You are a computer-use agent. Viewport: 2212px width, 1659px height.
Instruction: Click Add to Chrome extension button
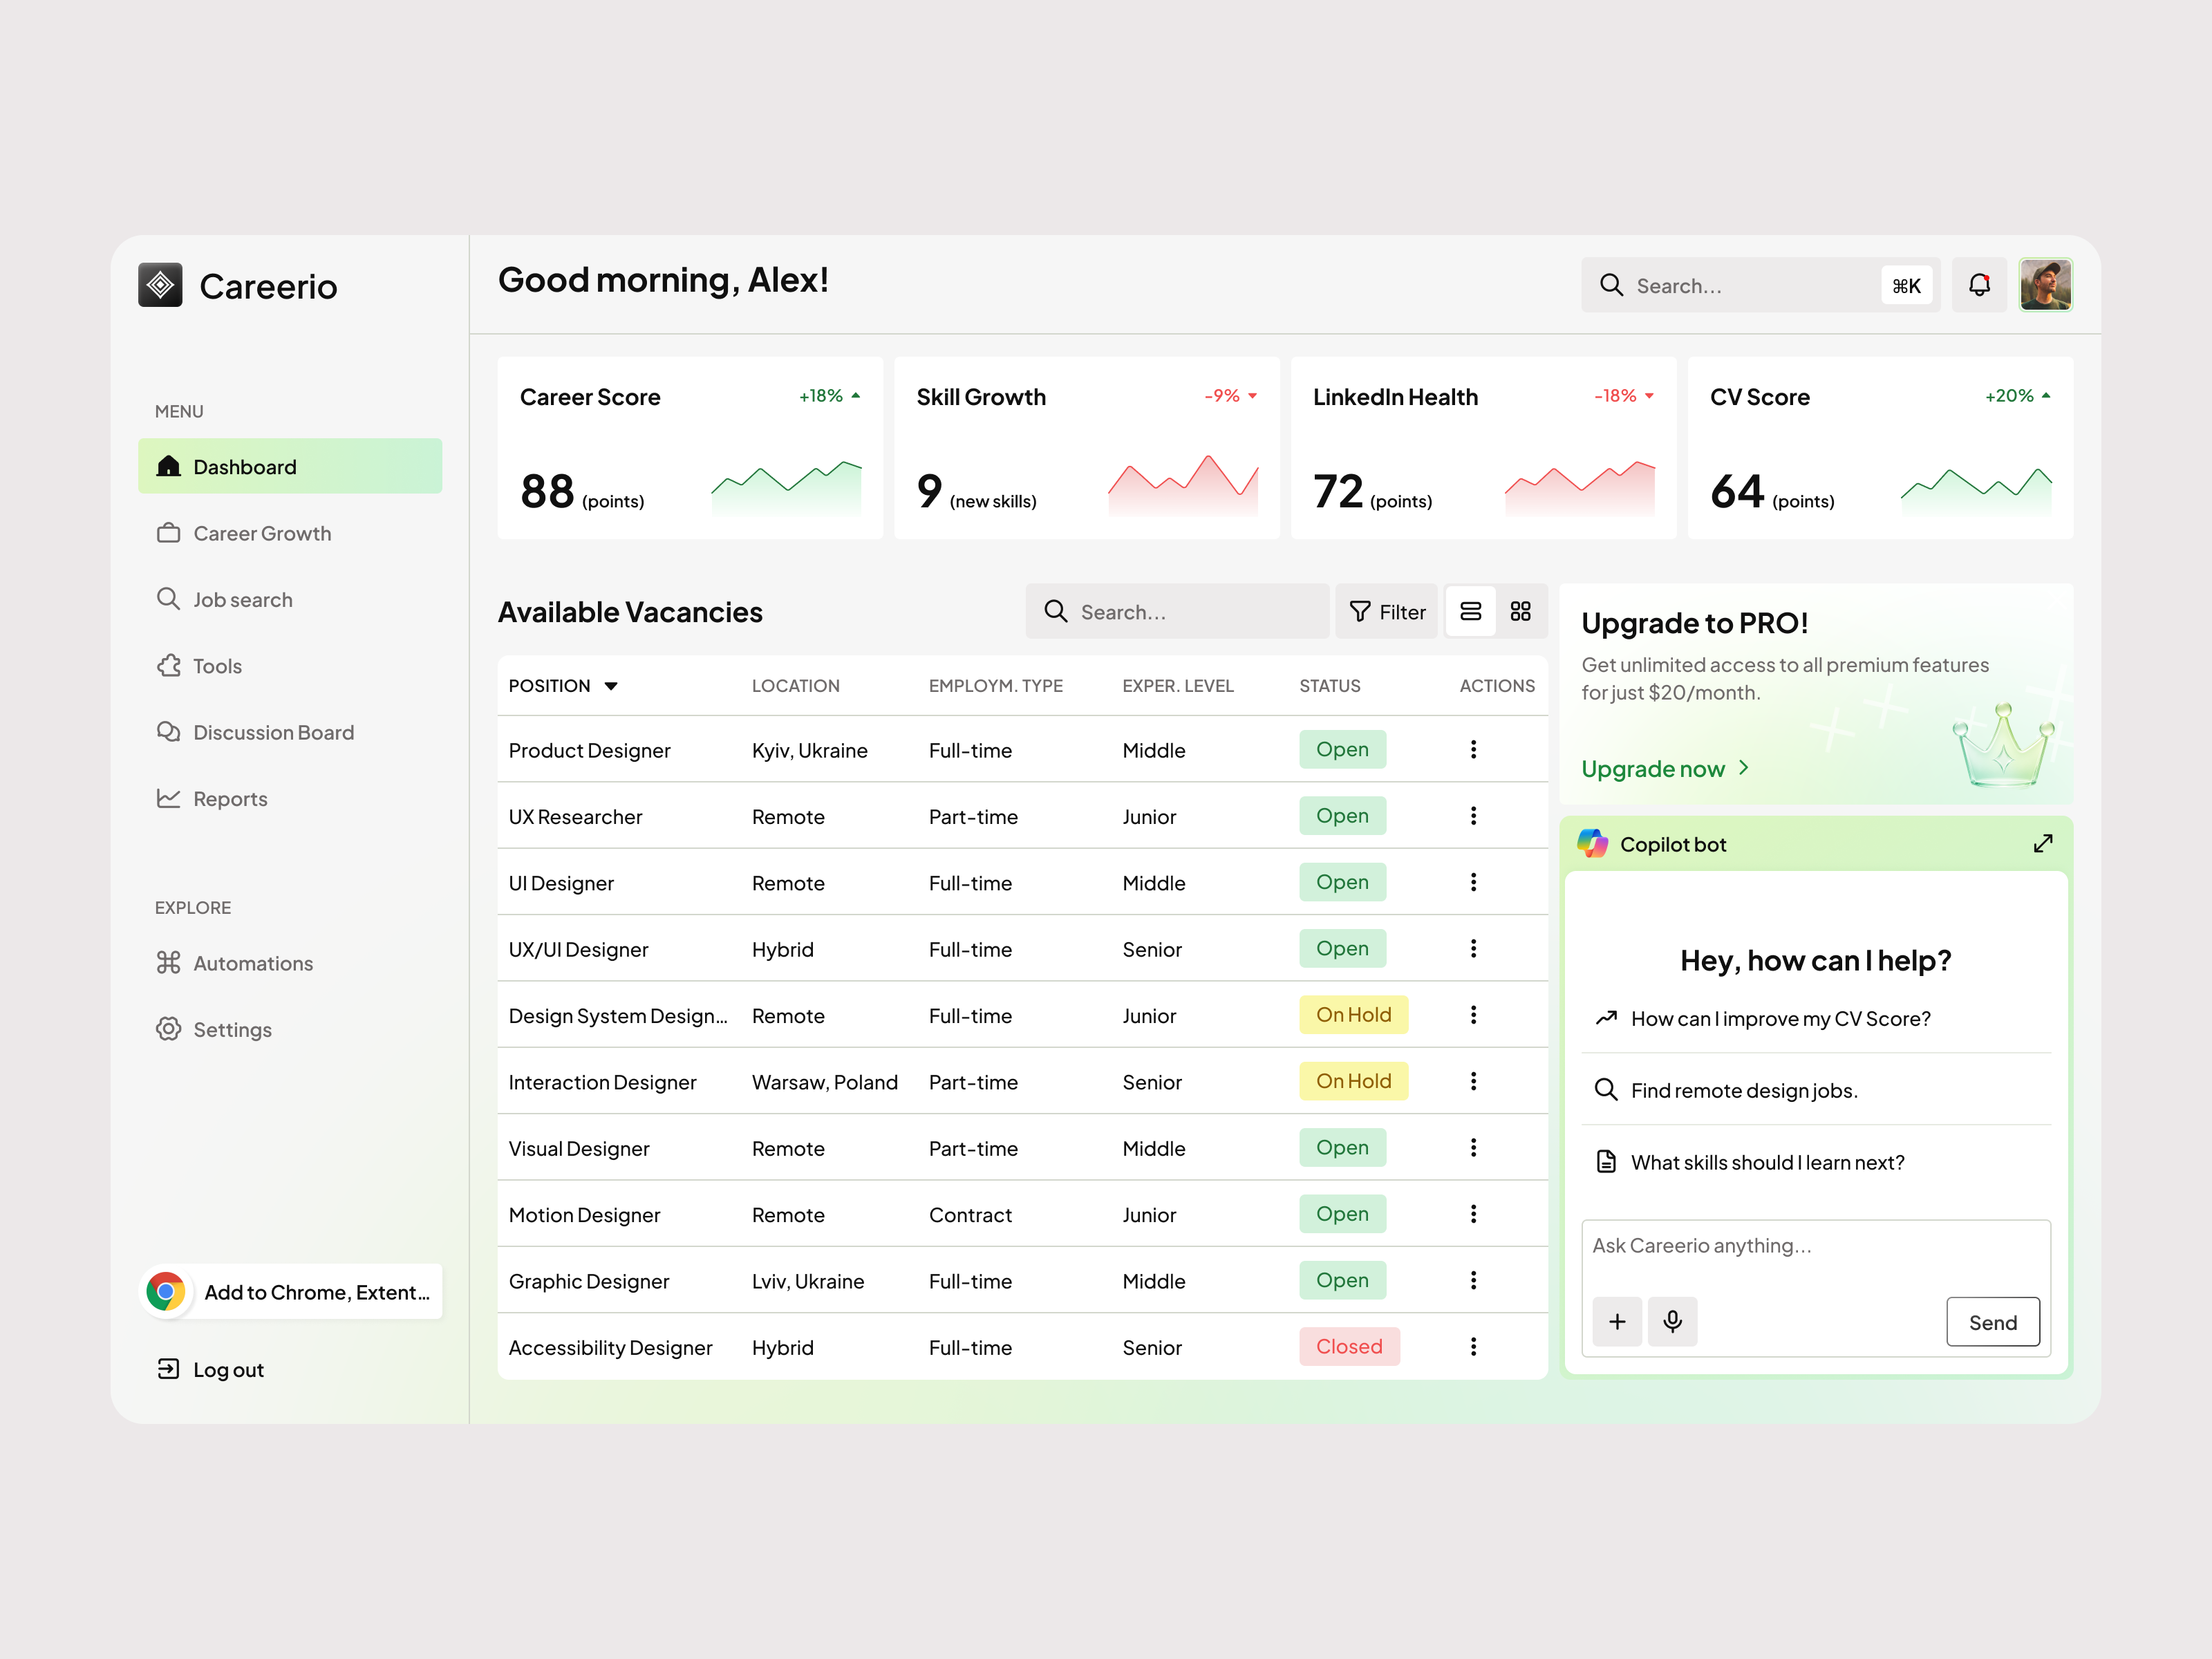pyautogui.click(x=290, y=1292)
